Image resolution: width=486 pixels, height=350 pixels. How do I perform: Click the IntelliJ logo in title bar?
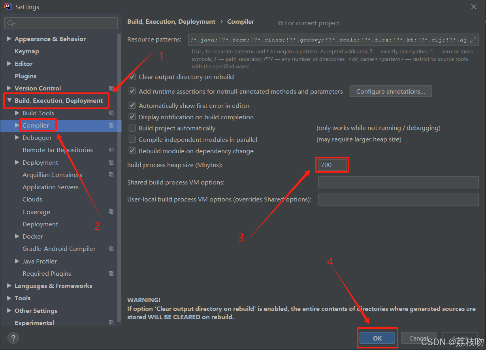pyautogui.click(x=8, y=7)
